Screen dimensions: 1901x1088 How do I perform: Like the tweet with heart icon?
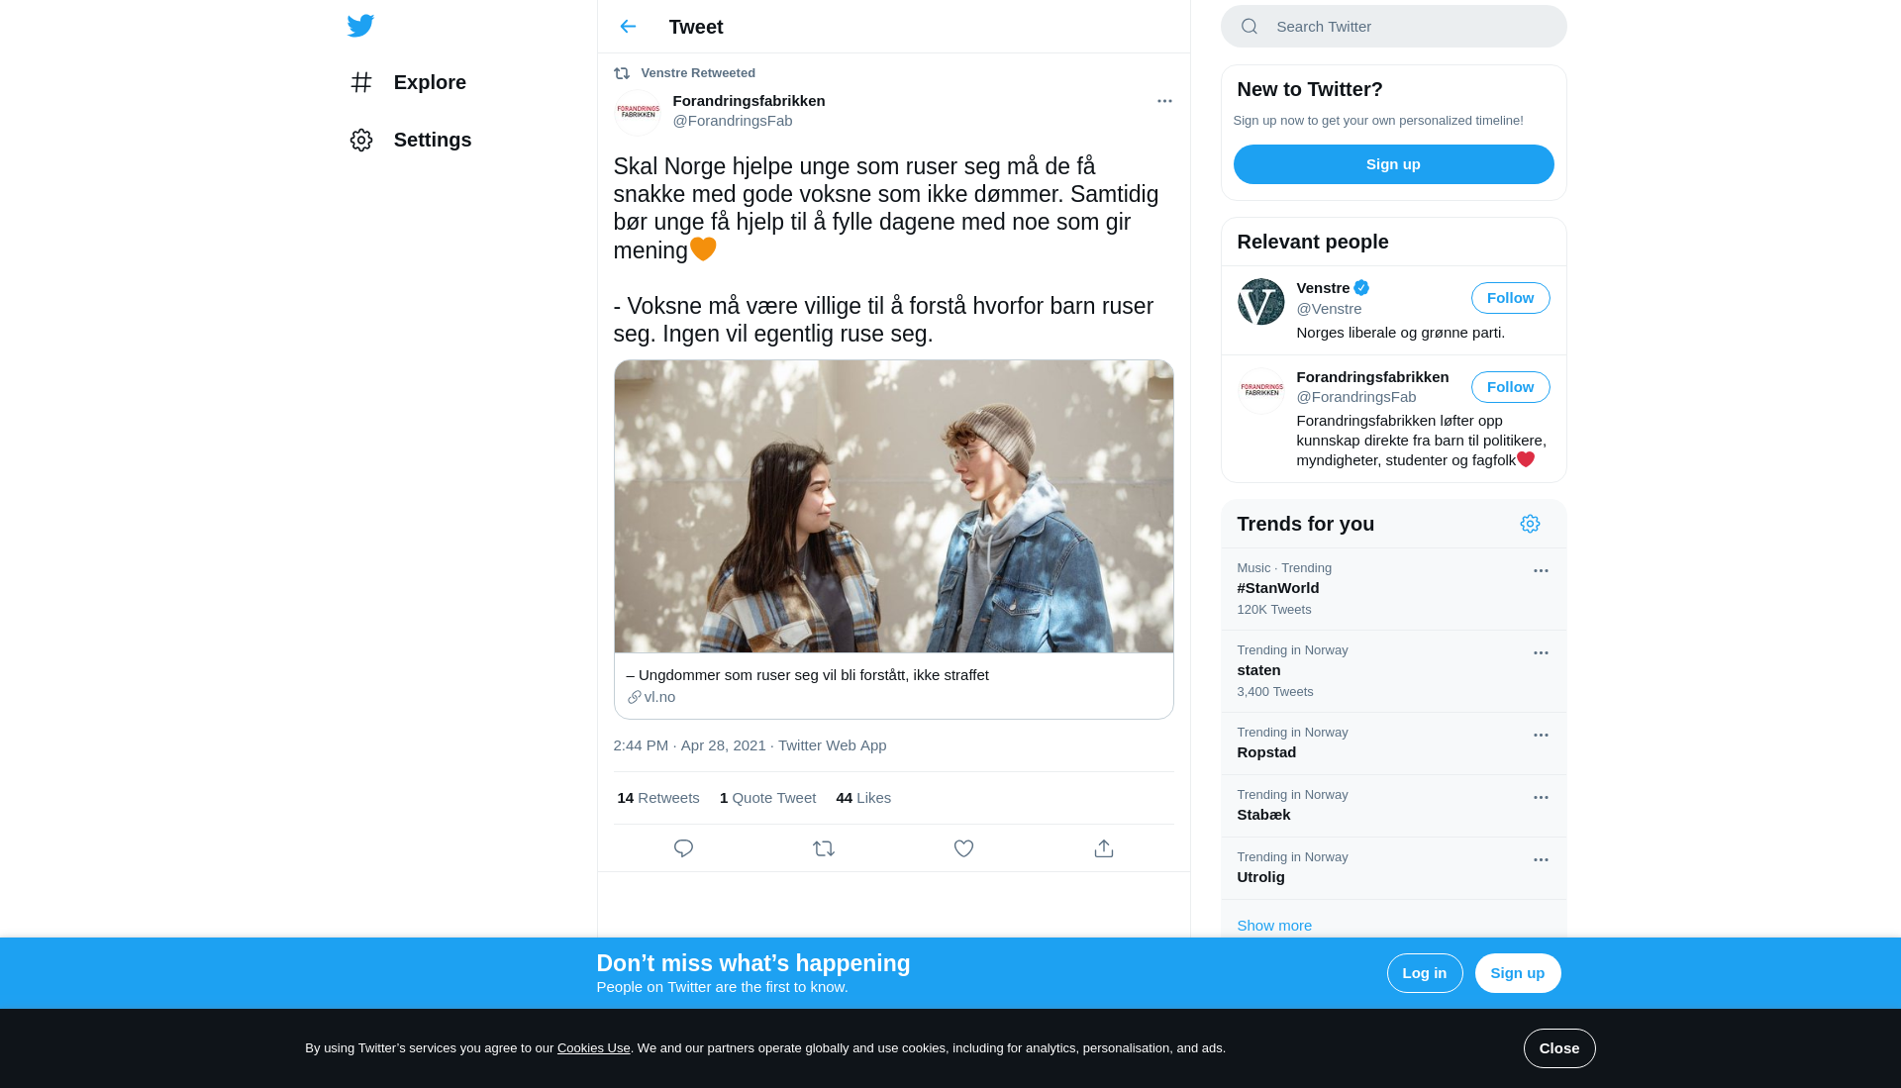click(963, 848)
